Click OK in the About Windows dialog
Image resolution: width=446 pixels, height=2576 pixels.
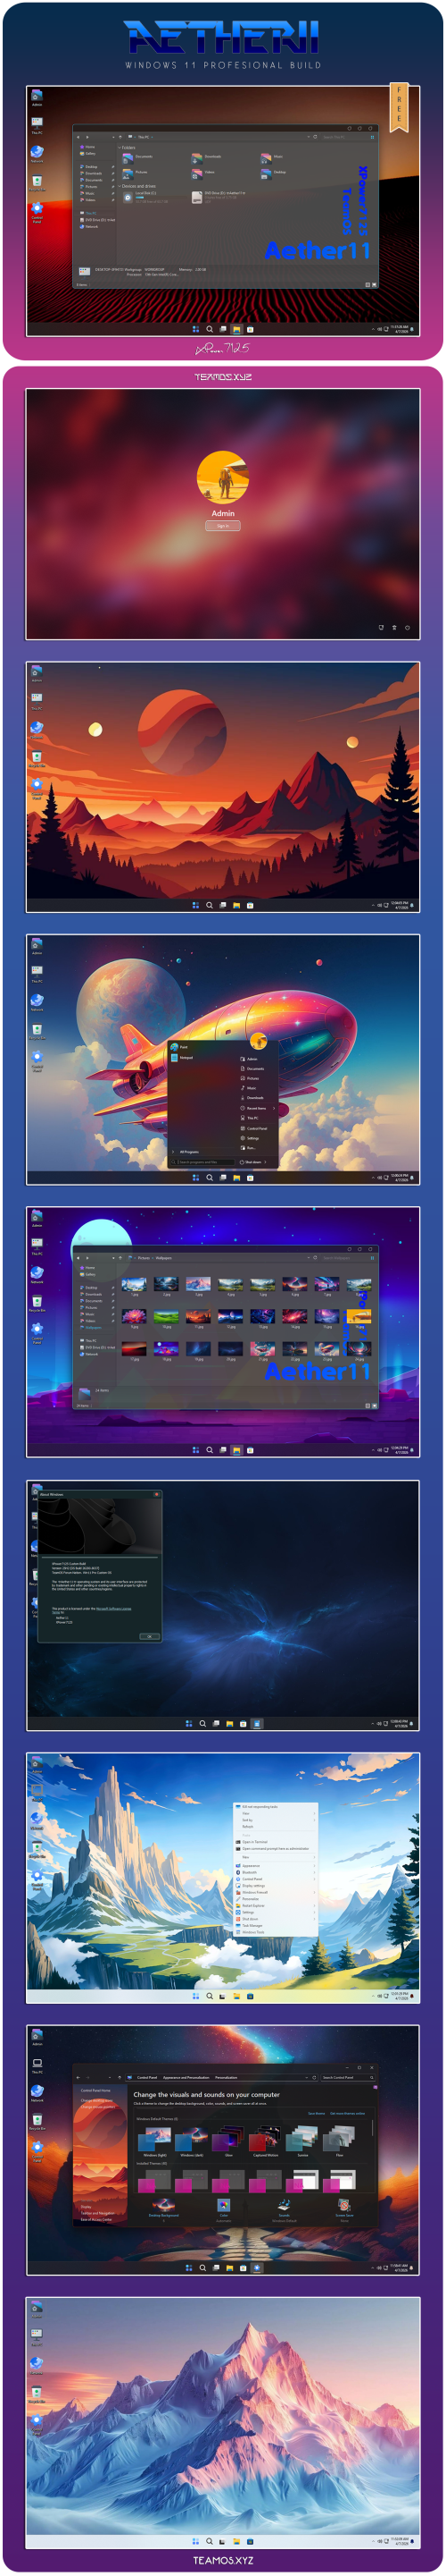point(148,1636)
